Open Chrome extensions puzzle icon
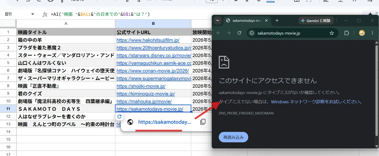The height and width of the screenshot is (156, 379). coord(346,33)
